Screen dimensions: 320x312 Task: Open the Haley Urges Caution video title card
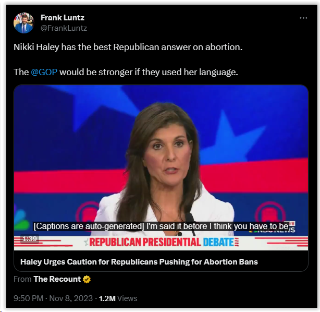pos(139,262)
